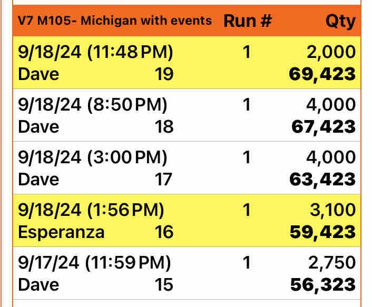Click entry number 17 beside Dave
The height and width of the screenshot is (307, 372).
[x=163, y=180]
